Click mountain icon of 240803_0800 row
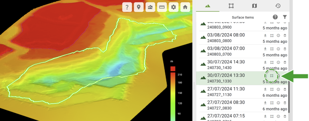This screenshot has width=309, height=121. [203, 37]
